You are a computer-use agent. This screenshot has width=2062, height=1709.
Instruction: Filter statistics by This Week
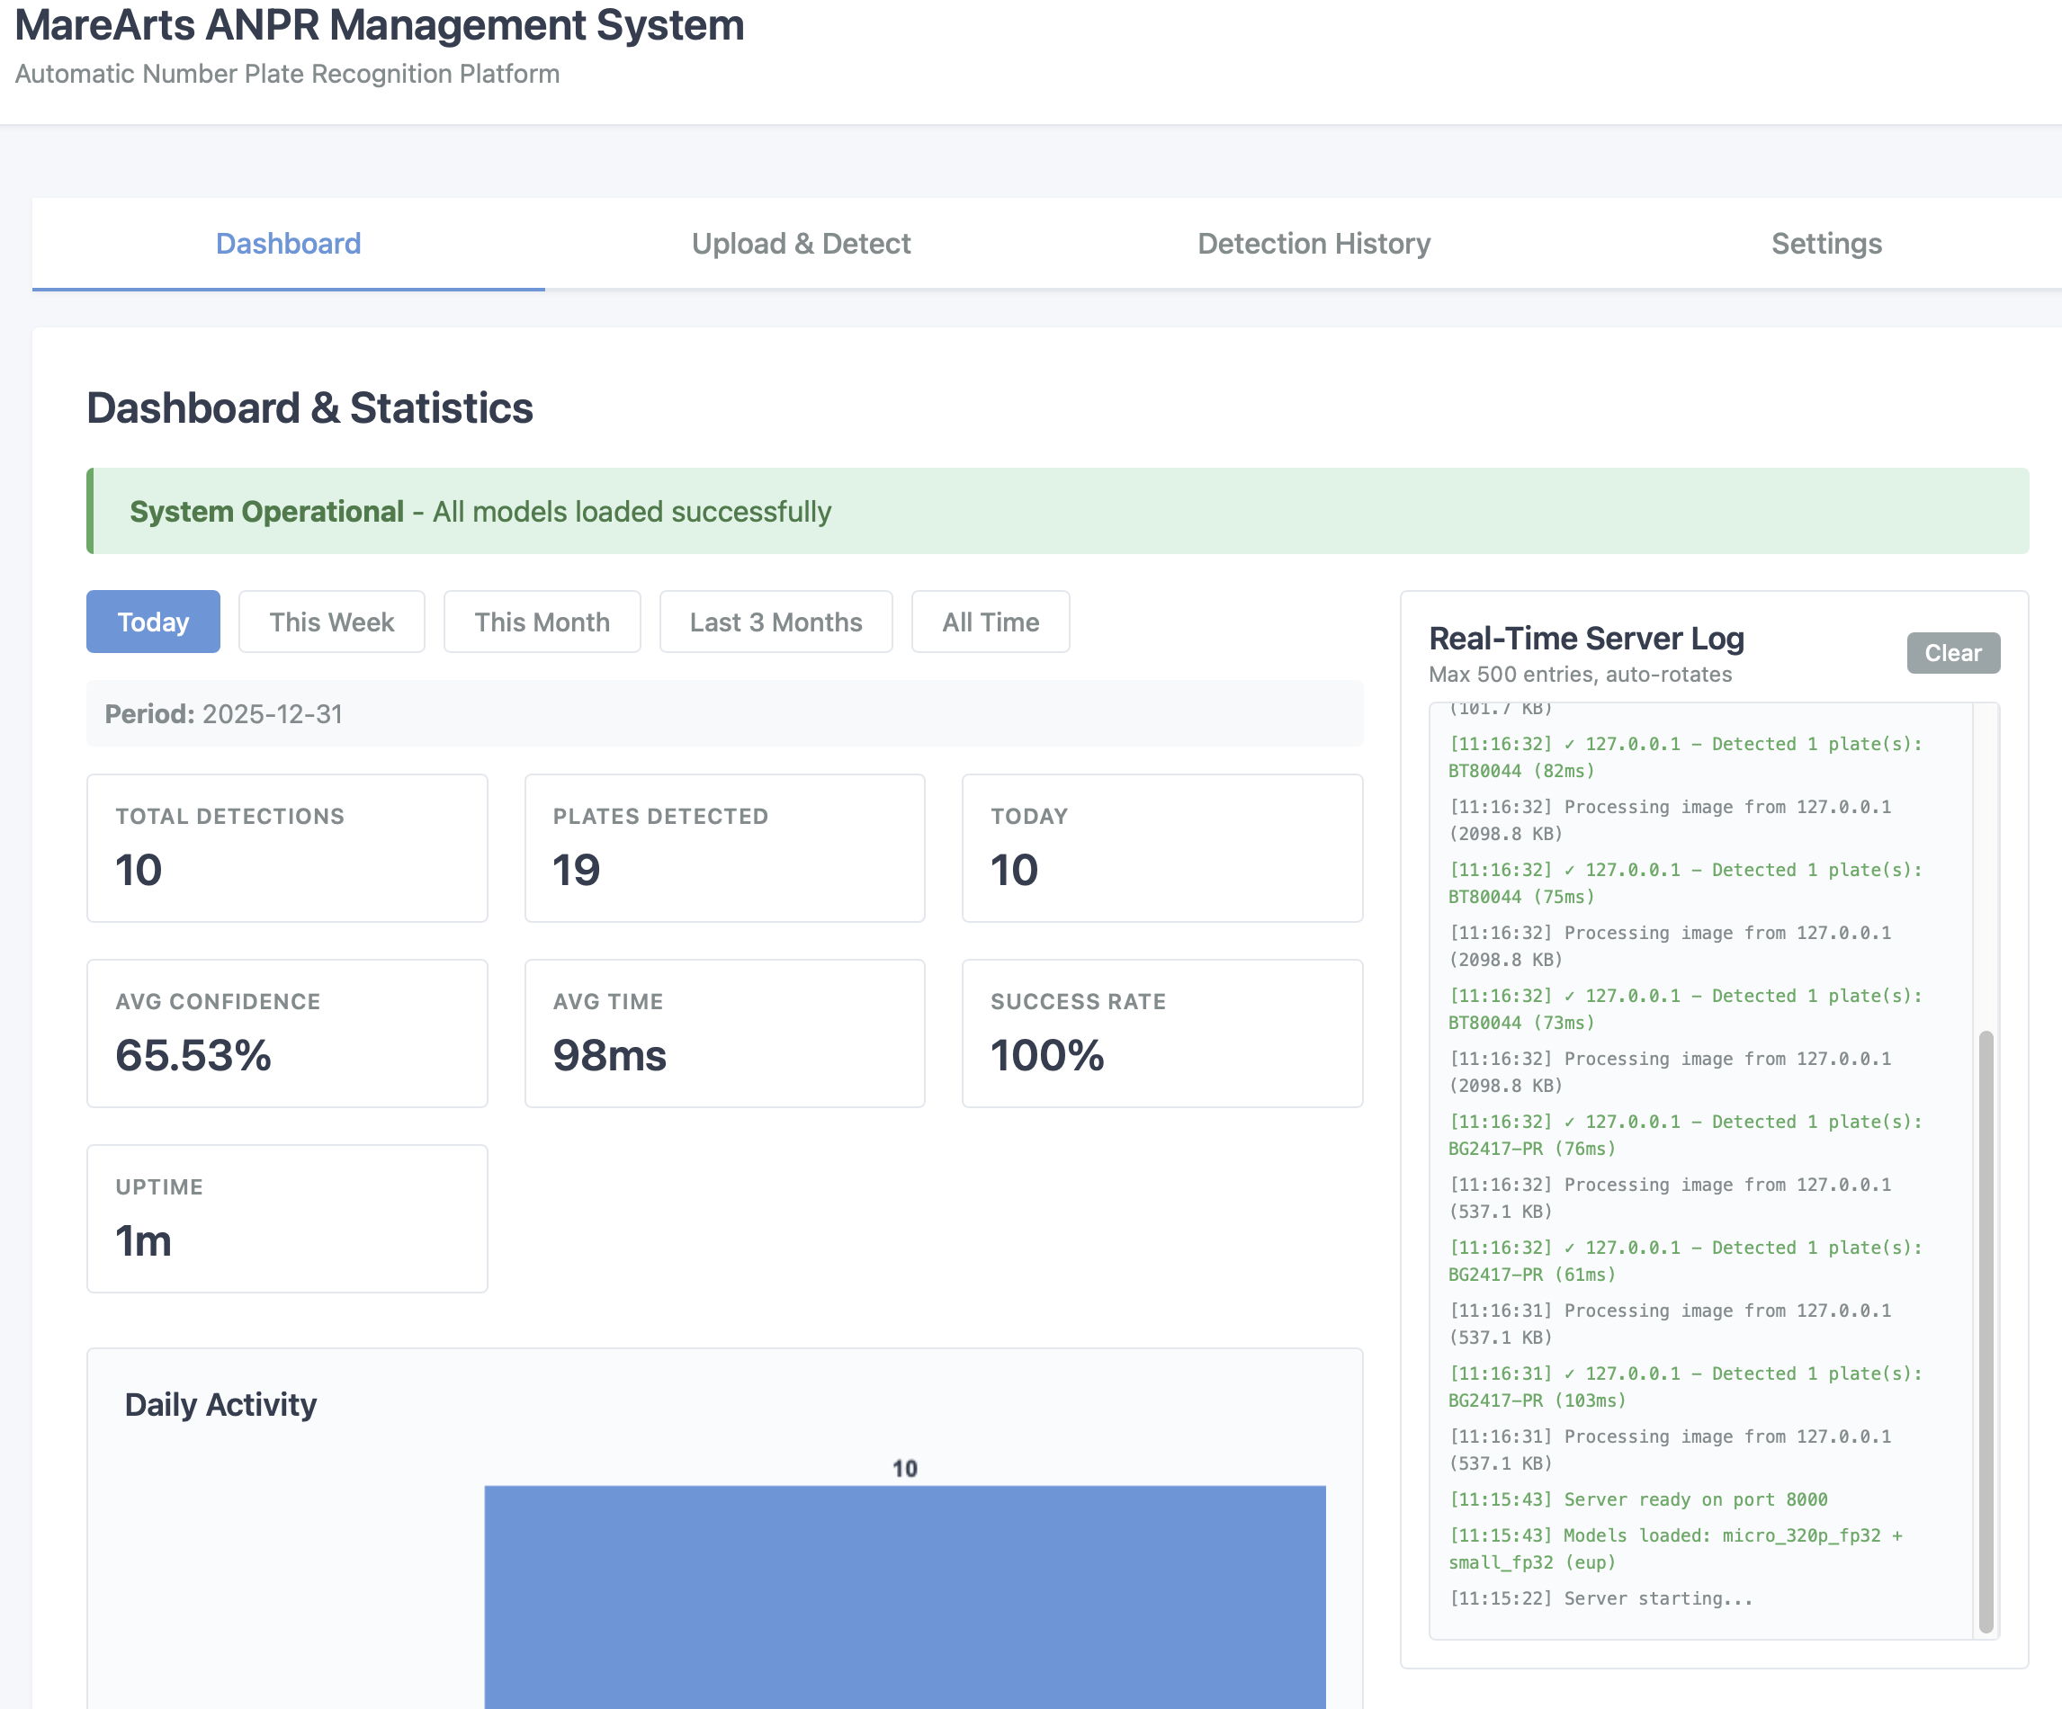(332, 622)
